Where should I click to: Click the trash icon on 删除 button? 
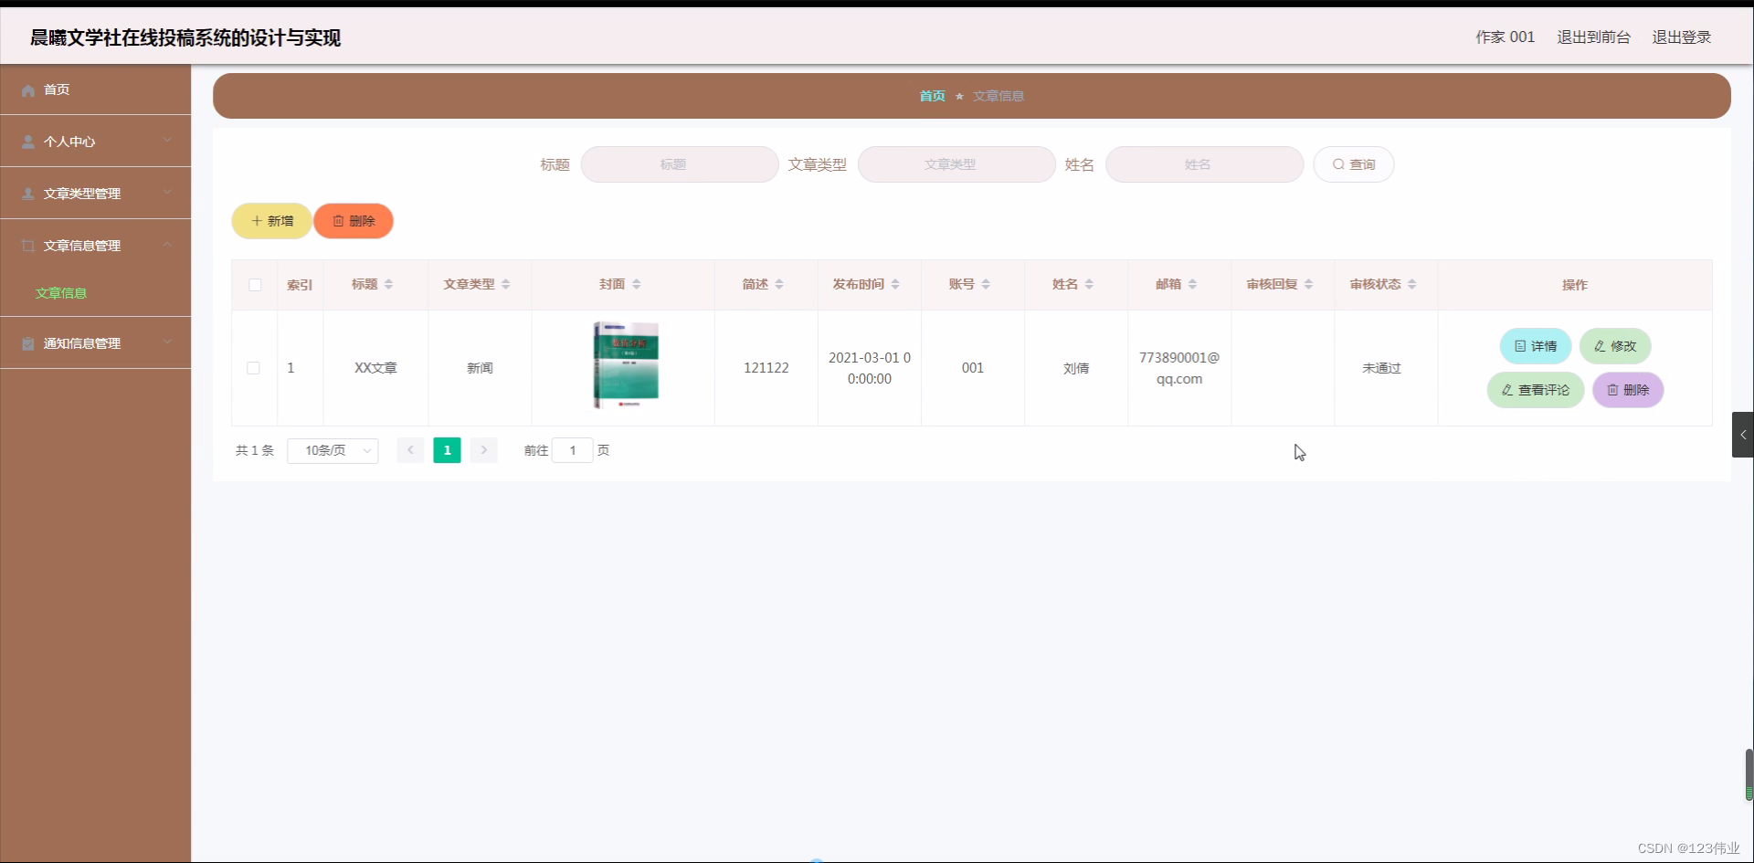339,220
